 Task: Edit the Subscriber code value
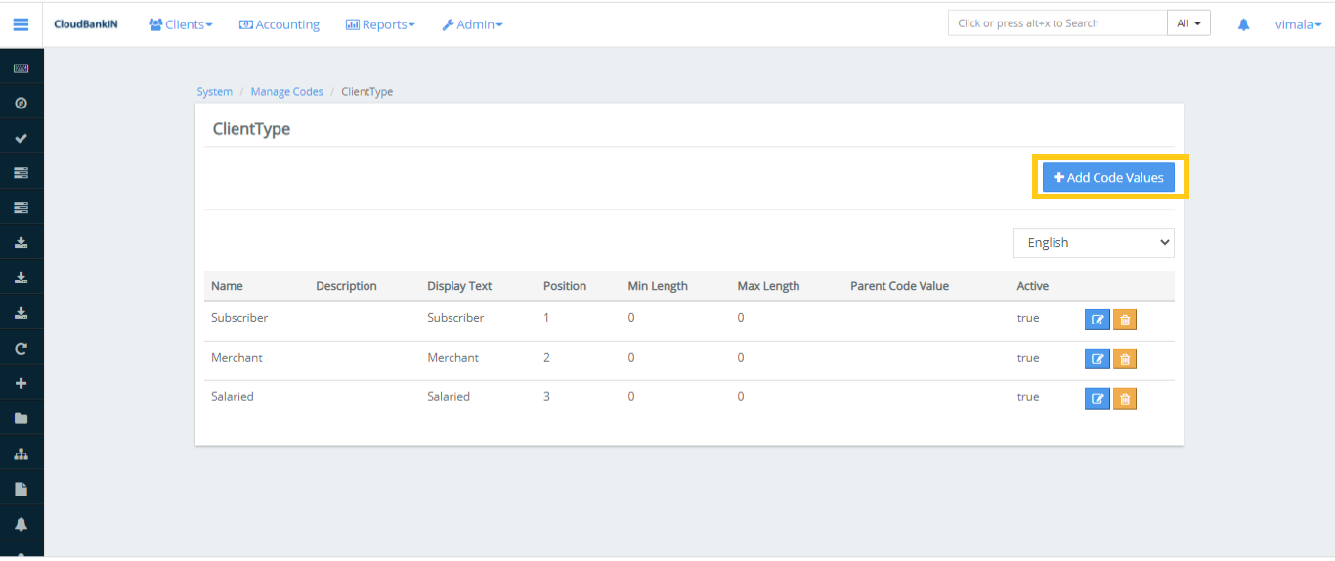pyautogui.click(x=1097, y=320)
